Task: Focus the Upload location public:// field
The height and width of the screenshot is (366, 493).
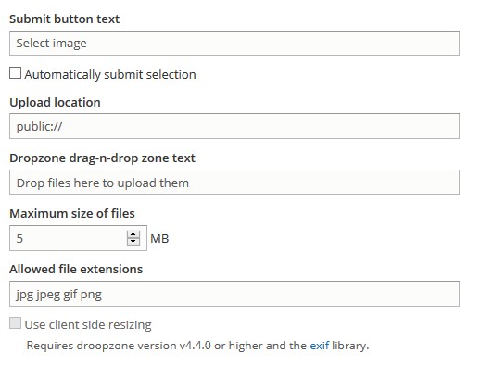Action: click(x=234, y=126)
